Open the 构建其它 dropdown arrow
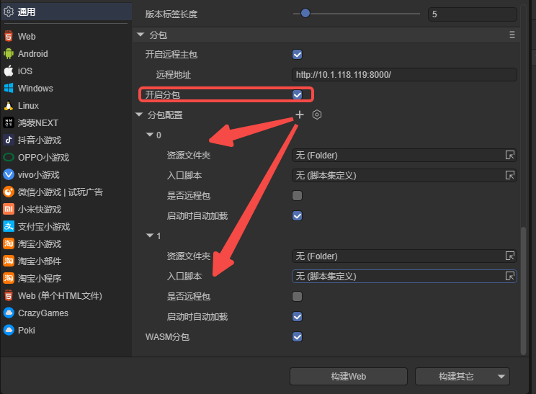Screen dimensions: 536x394 [x=500, y=377]
